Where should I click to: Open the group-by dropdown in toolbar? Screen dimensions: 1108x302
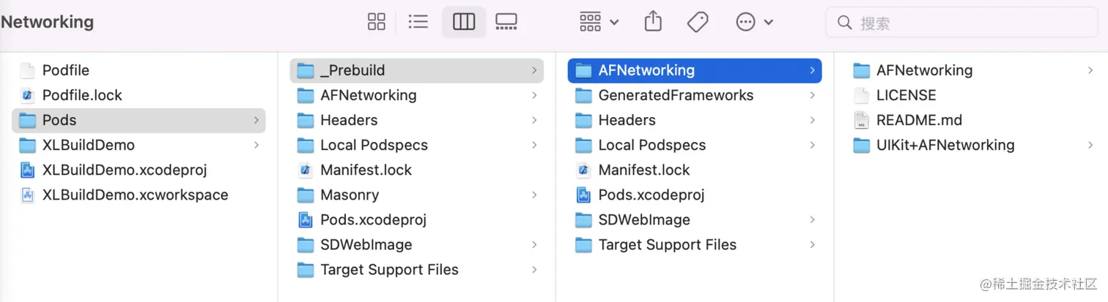click(599, 22)
